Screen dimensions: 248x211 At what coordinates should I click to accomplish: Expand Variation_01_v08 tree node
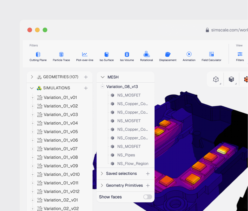click(x=33, y=157)
